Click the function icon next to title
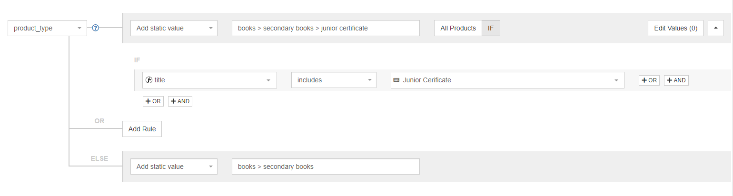The height and width of the screenshot is (196, 733). coord(149,80)
